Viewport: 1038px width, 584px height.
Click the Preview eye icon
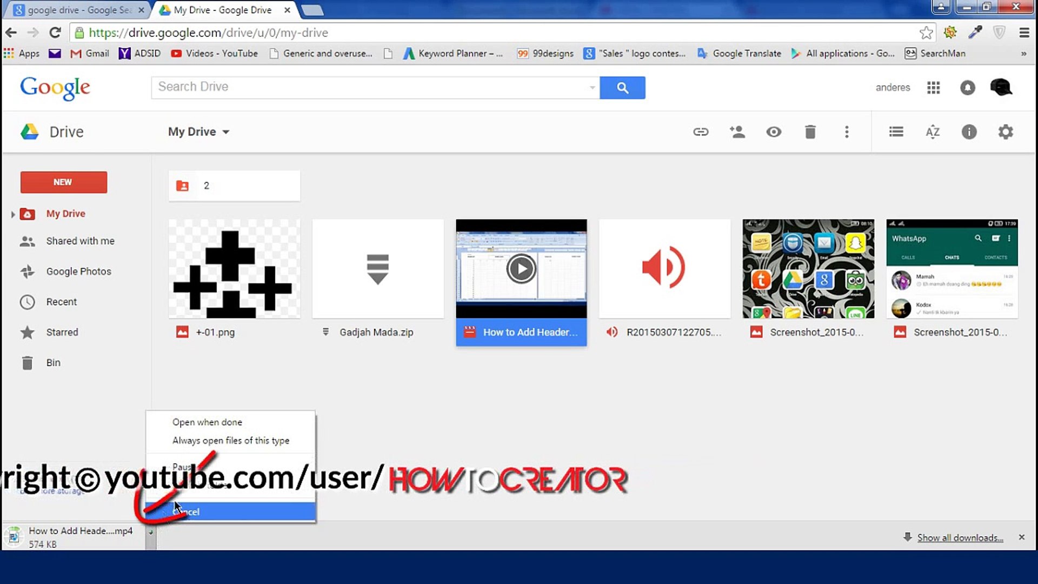pos(774,131)
